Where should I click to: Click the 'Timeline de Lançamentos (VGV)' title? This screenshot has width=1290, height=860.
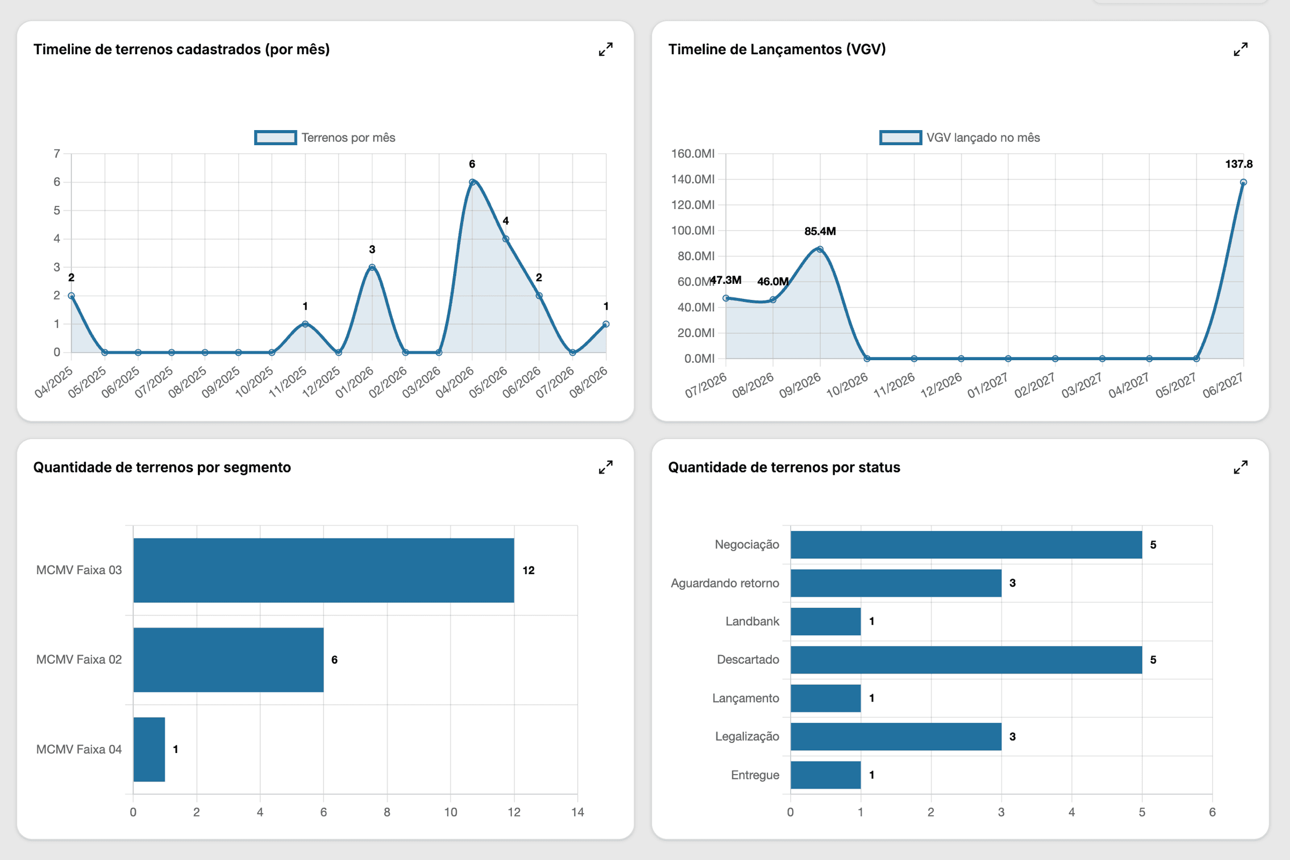click(x=777, y=49)
